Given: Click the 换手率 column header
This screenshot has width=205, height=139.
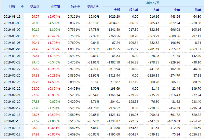Looking at the screenshot, I should tap(75, 6).
